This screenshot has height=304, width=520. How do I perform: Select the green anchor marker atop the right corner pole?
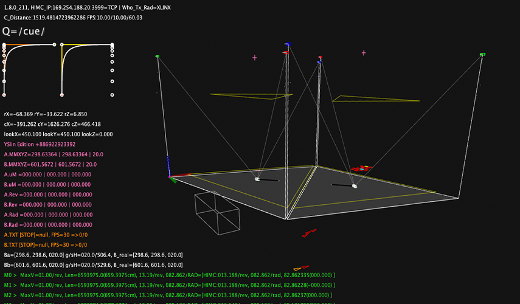pyautogui.click(x=482, y=54)
